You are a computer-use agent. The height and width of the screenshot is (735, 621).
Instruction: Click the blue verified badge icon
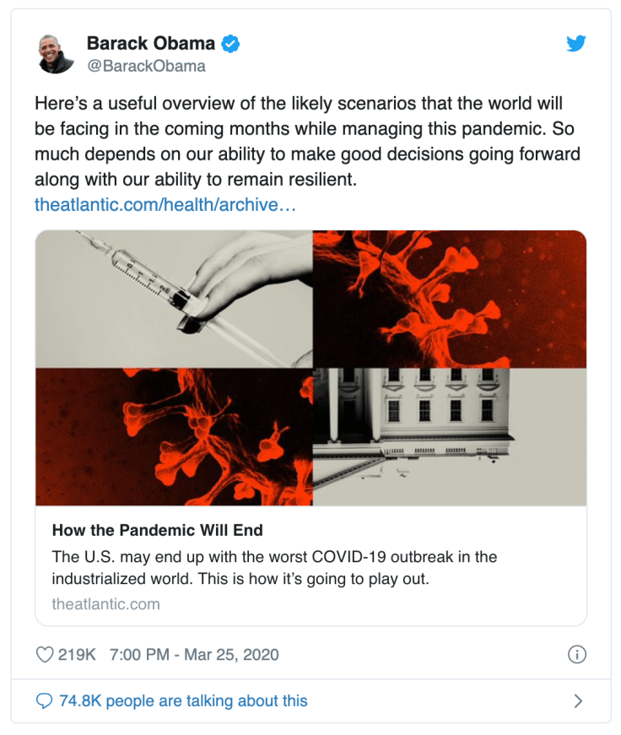(229, 44)
